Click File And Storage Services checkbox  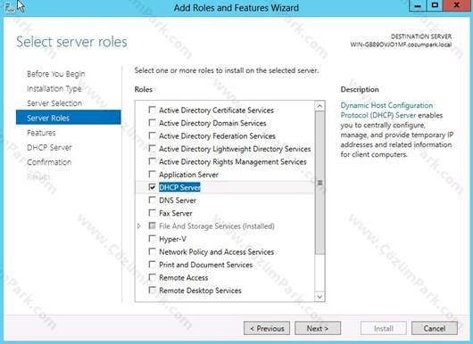(x=153, y=226)
